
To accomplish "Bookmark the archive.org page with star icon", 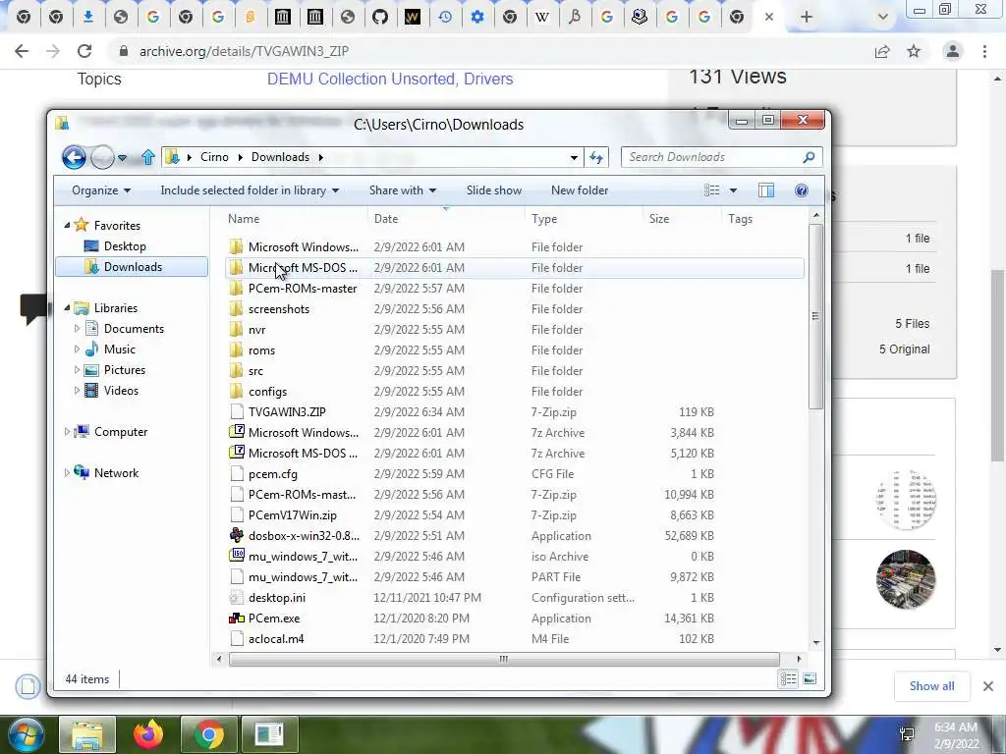I will [914, 51].
